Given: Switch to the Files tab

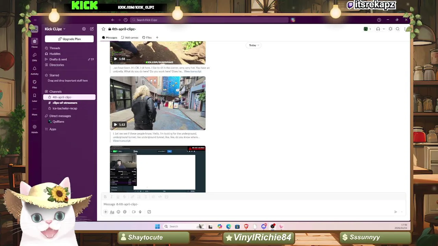Looking at the screenshot, I should point(147,38).
